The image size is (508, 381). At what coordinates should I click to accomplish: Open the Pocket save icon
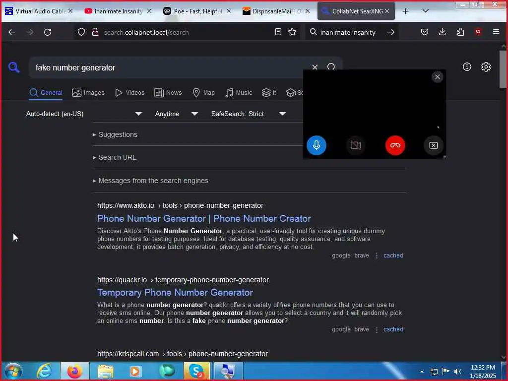[x=425, y=32]
